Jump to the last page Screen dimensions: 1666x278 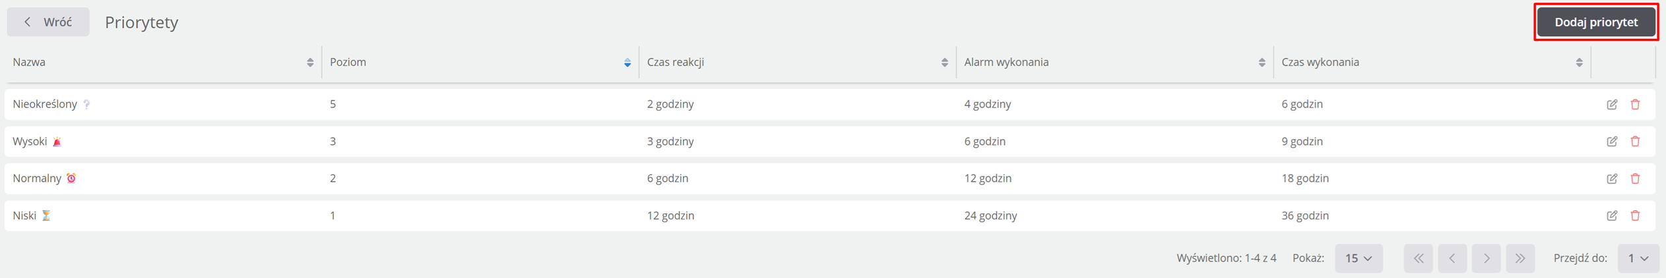1520,258
